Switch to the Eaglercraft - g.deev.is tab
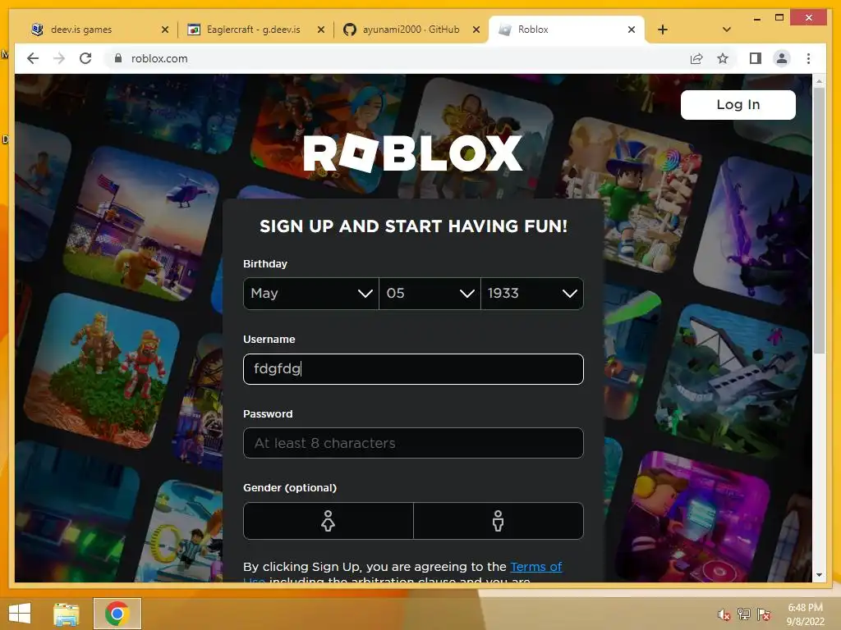The width and height of the screenshot is (841, 630). coord(255,30)
